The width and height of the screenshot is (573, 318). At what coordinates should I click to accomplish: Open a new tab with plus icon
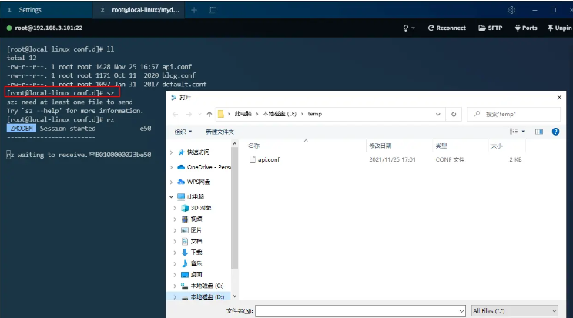[194, 10]
